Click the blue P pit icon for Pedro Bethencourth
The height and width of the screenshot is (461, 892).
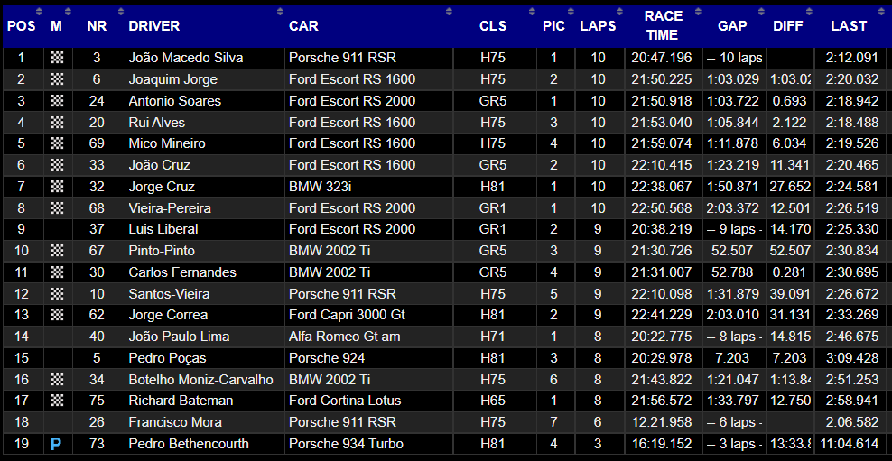point(57,444)
